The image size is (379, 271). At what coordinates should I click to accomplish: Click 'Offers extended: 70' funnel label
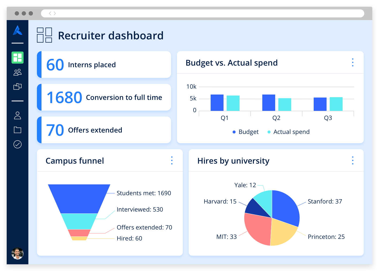tap(144, 227)
